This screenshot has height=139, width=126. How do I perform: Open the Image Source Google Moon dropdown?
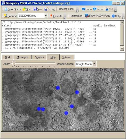click(x=94, y=64)
